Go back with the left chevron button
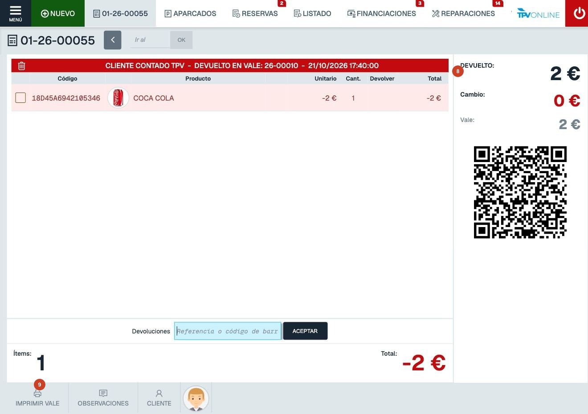The image size is (588, 414). [113, 40]
